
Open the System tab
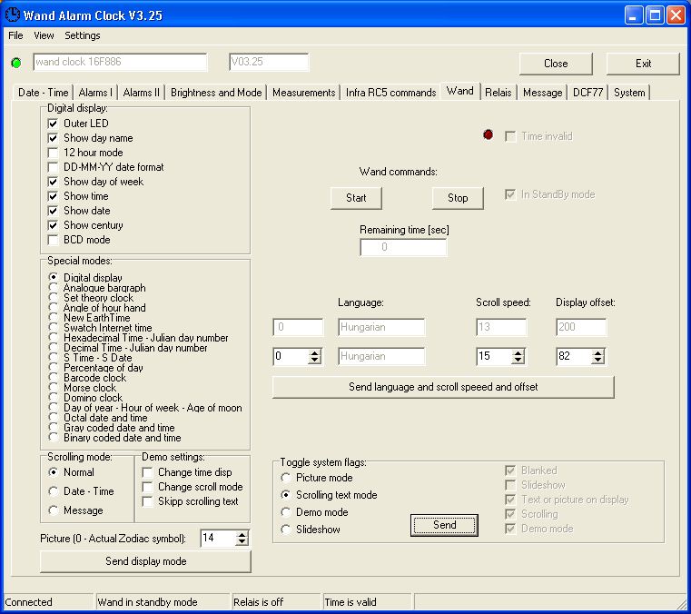629,93
